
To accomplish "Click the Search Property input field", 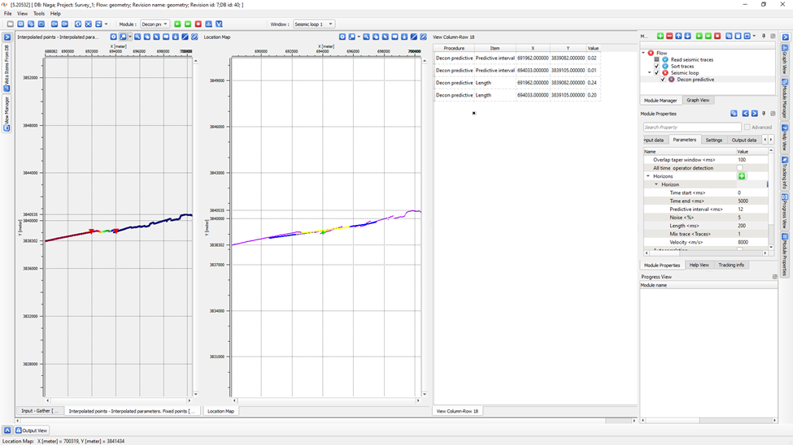I will [x=691, y=127].
